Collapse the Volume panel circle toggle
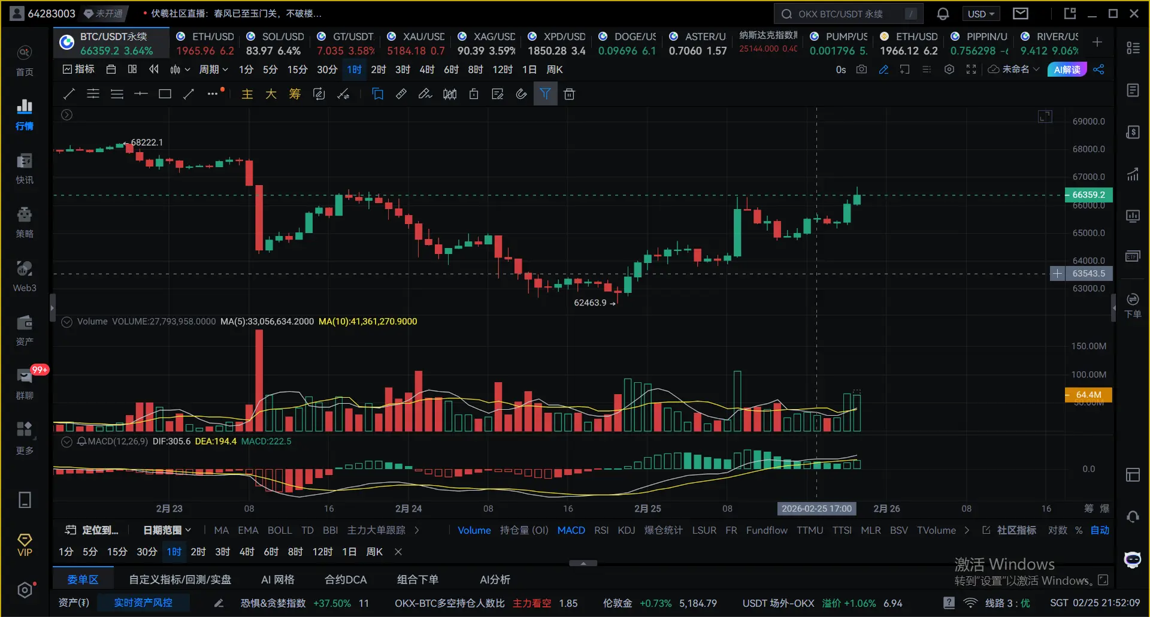This screenshot has width=1150, height=617. click(x=67, y=322)
